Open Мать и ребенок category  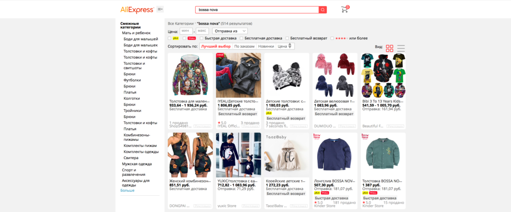click(x=136, y=33)
